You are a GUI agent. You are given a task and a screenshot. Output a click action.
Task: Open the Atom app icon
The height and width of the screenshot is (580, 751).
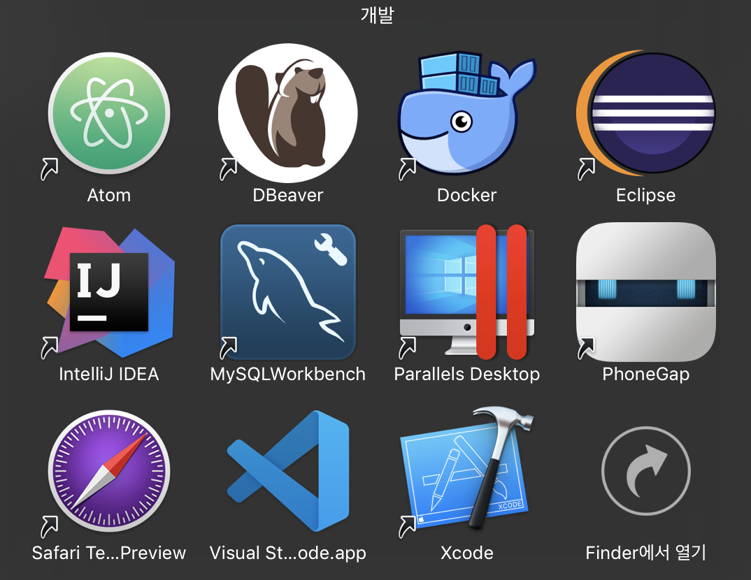click(109, 113)
